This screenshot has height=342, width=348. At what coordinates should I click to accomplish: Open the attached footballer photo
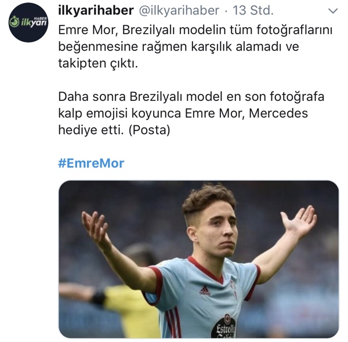198,259
